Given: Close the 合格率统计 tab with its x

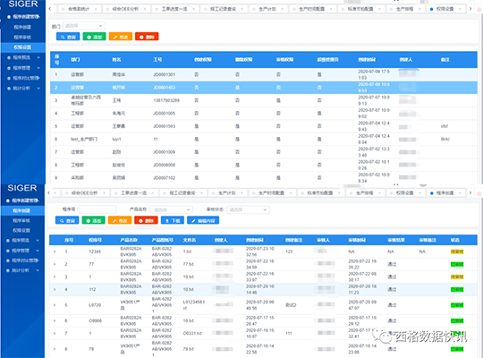Looking at the screenshot, I should [96, 9].
